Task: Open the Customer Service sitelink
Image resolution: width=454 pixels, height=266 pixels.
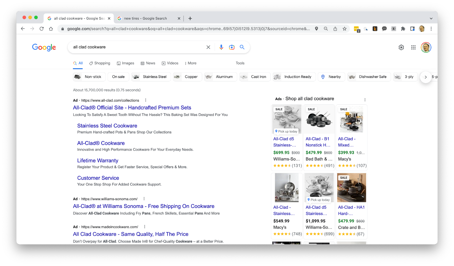Action: click(98, 178)
